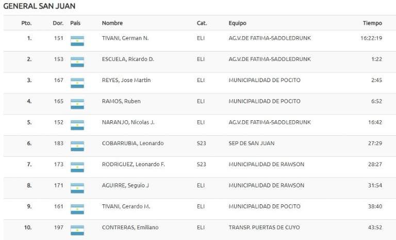Click team MUNICIPALIDAD DE RAWSON in row 8

(266, 185)
